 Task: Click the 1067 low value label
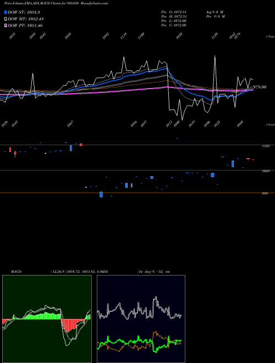coord(70,124)
